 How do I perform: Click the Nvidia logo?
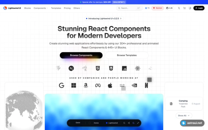[134, 85]
